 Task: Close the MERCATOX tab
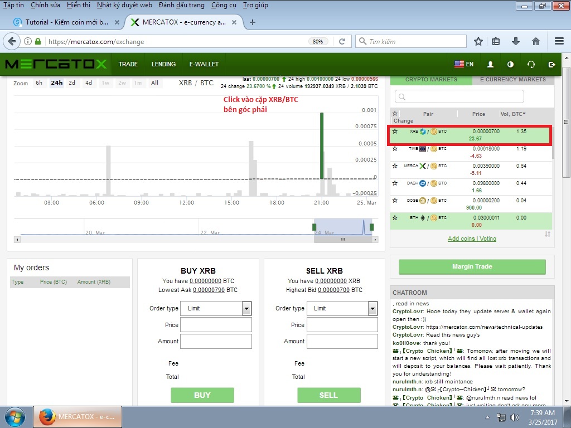[234, 22]
